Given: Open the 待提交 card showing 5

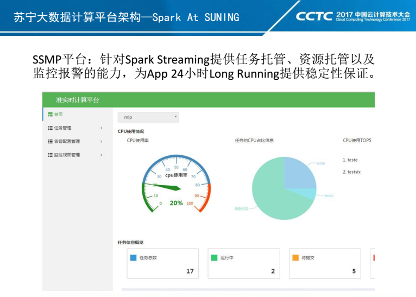Looking at the screenshot, I should point(325,263).
